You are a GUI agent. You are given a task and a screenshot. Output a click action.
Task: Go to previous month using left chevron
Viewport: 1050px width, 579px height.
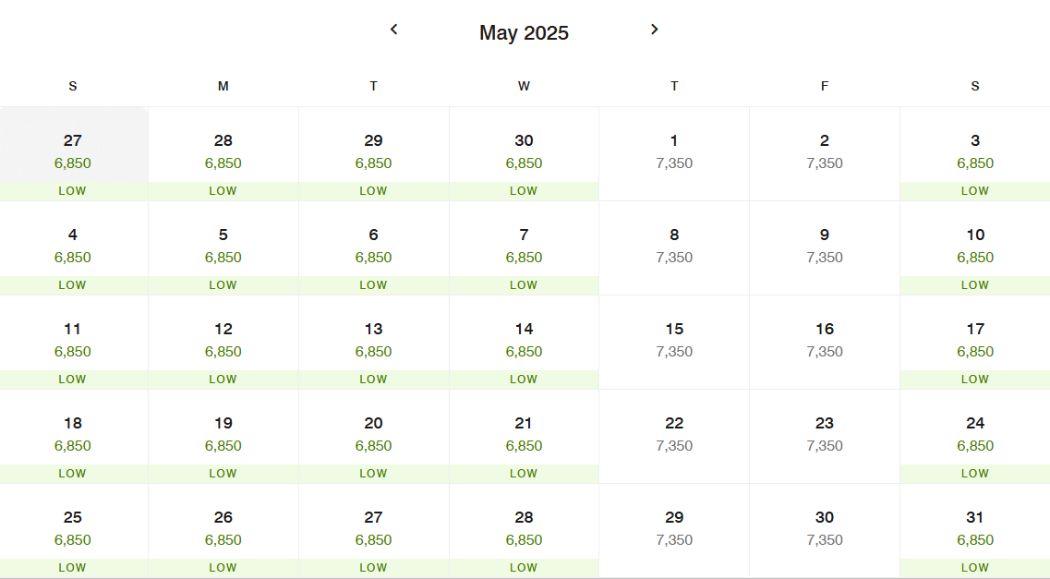click(393, 30)
